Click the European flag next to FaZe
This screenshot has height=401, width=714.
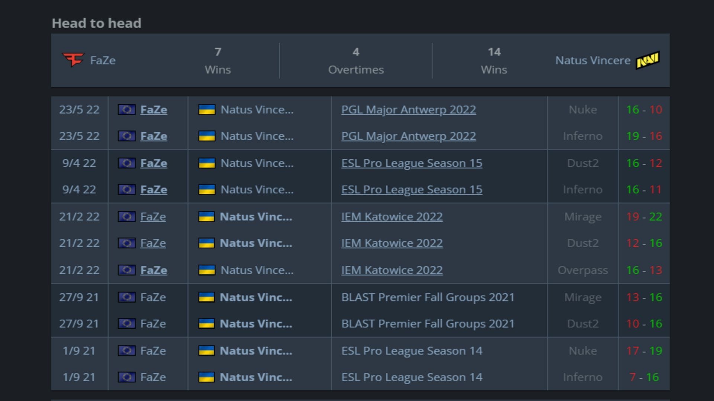pyautogui.click(x=127, y=110)
